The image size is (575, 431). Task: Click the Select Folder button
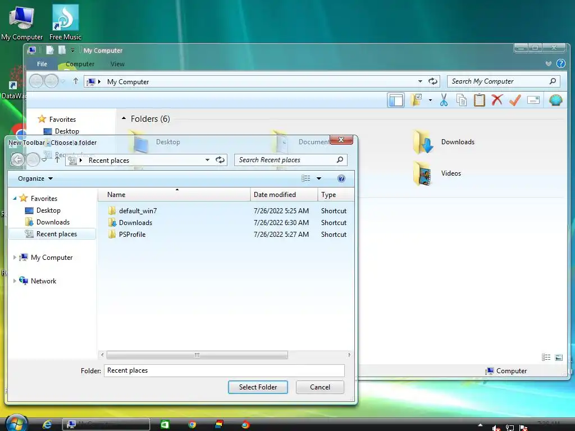[x=258, y=387]
